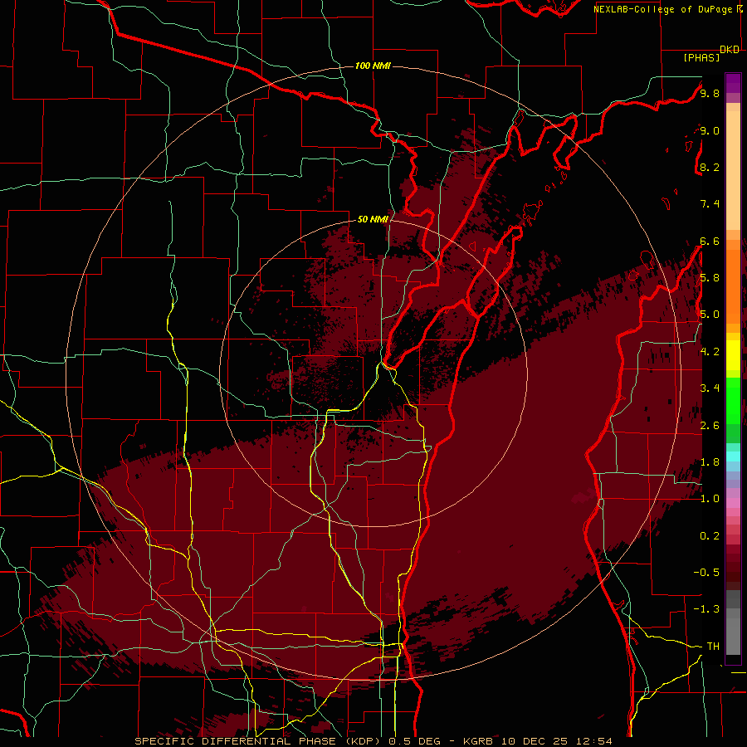Viewport: 747px width, 747px height.
Task: Click the 1.0 scale value
Action: point(710,499)
